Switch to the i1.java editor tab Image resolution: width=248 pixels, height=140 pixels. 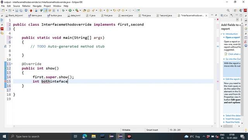(91, 16)
